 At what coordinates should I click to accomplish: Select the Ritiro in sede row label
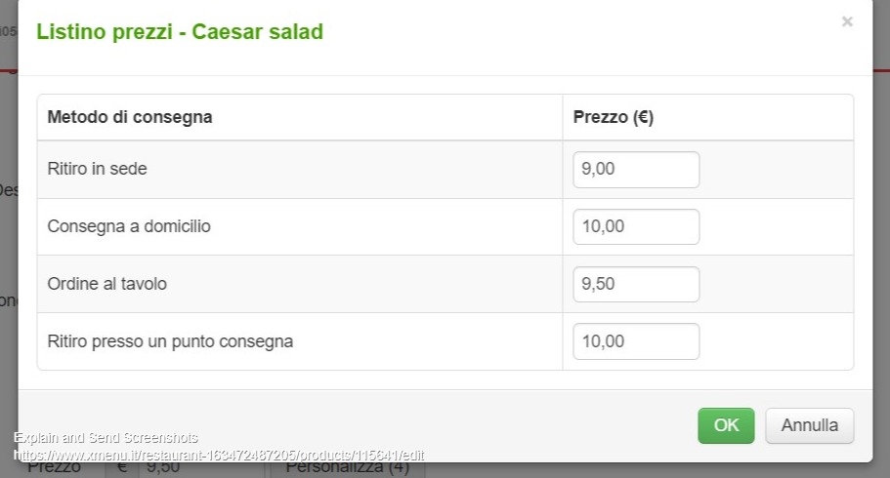[x=98, y=170]
